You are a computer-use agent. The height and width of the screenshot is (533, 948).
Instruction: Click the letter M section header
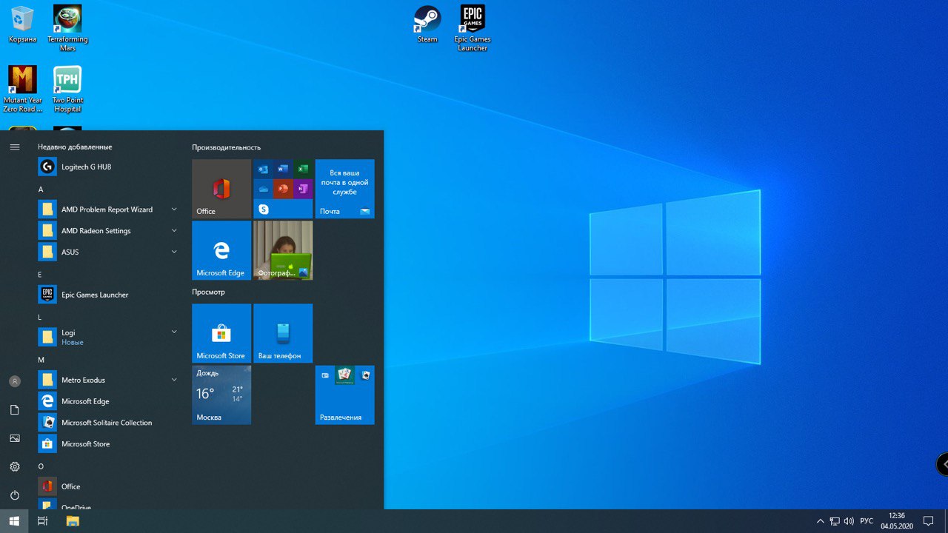click(x=41, y=360)
